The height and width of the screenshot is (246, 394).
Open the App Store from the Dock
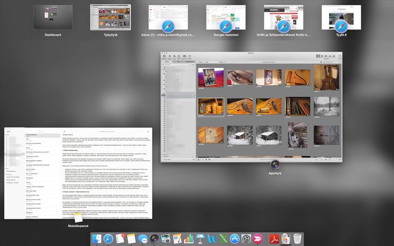235,239
